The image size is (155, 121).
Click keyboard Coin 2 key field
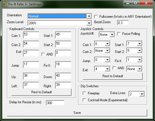(31, 44)
